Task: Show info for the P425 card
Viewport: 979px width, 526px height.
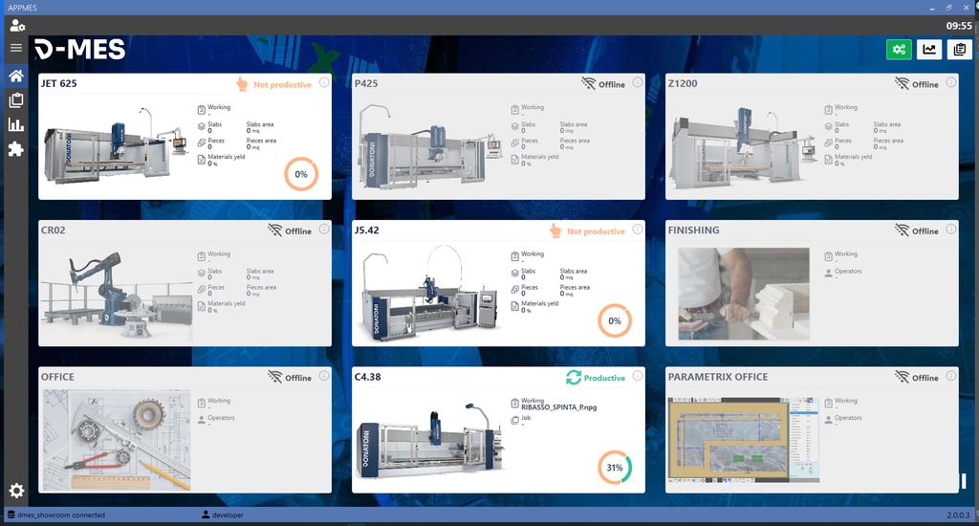Action: point(638,82)
